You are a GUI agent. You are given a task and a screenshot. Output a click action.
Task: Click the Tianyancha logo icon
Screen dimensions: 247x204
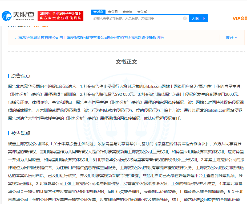click(7, 16)
